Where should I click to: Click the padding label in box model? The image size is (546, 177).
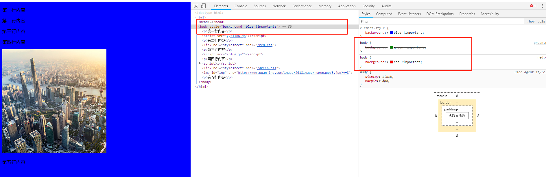tap(451, 109)
